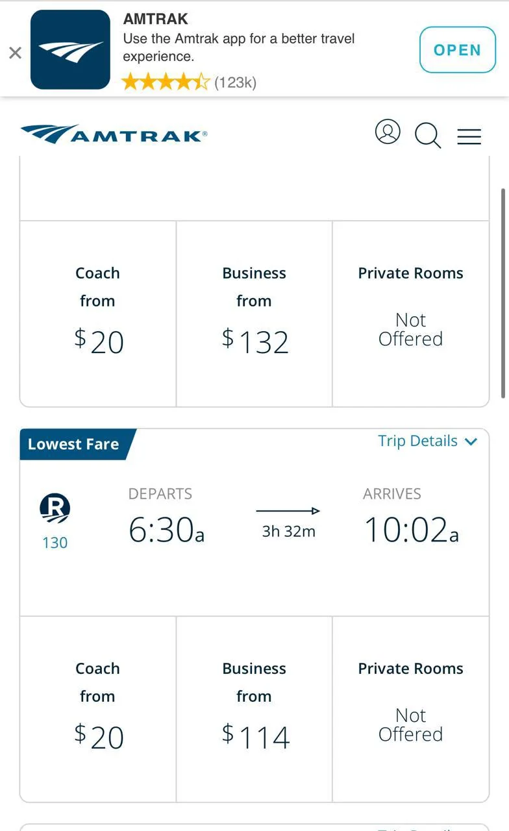509x831 pixels.
Task: Open the hamburger navigation menu
Action: pos(469,136)
